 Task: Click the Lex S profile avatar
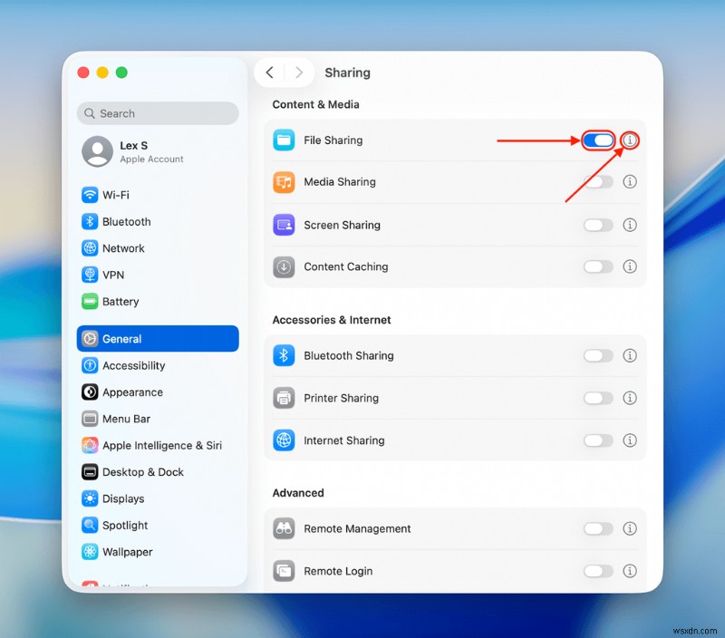[x=98, y=151]
